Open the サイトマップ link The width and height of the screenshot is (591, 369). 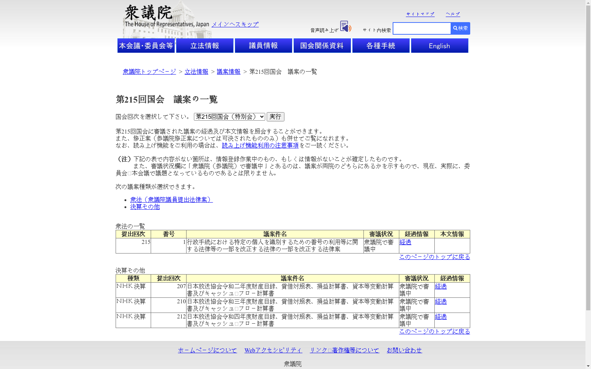point(420,14)
